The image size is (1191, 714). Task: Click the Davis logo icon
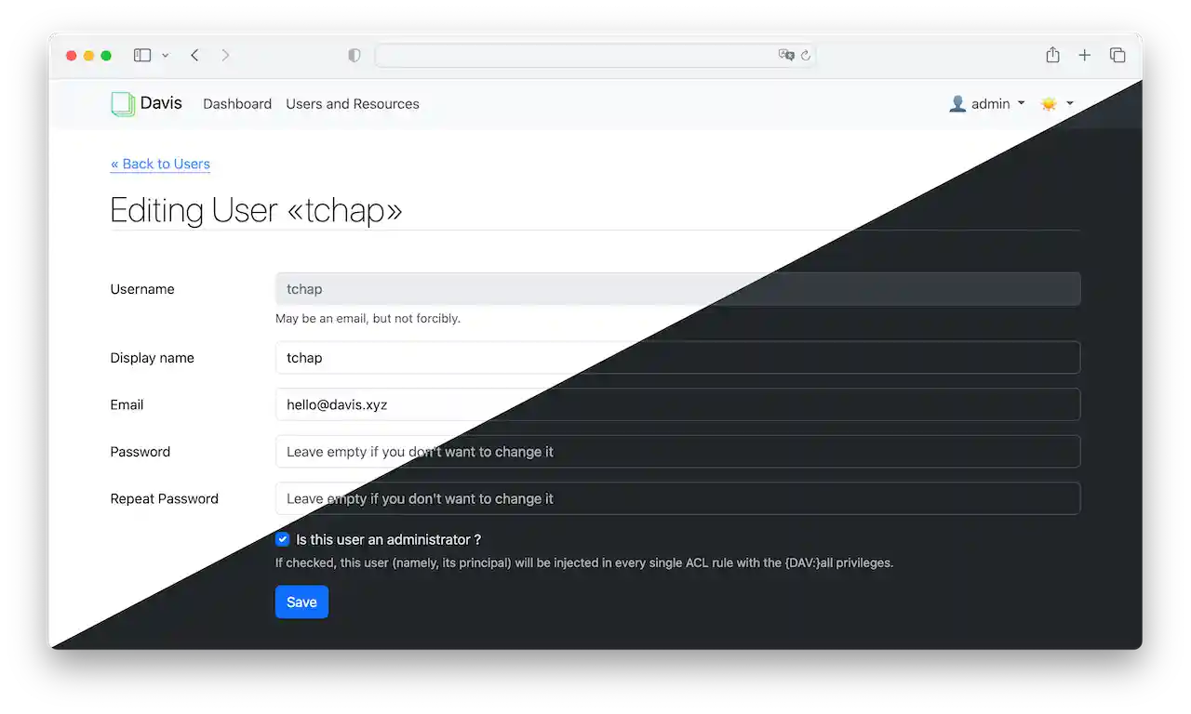122,103
